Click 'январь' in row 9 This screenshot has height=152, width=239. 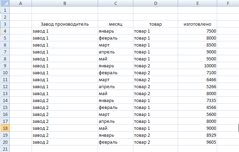click(106, 66)
